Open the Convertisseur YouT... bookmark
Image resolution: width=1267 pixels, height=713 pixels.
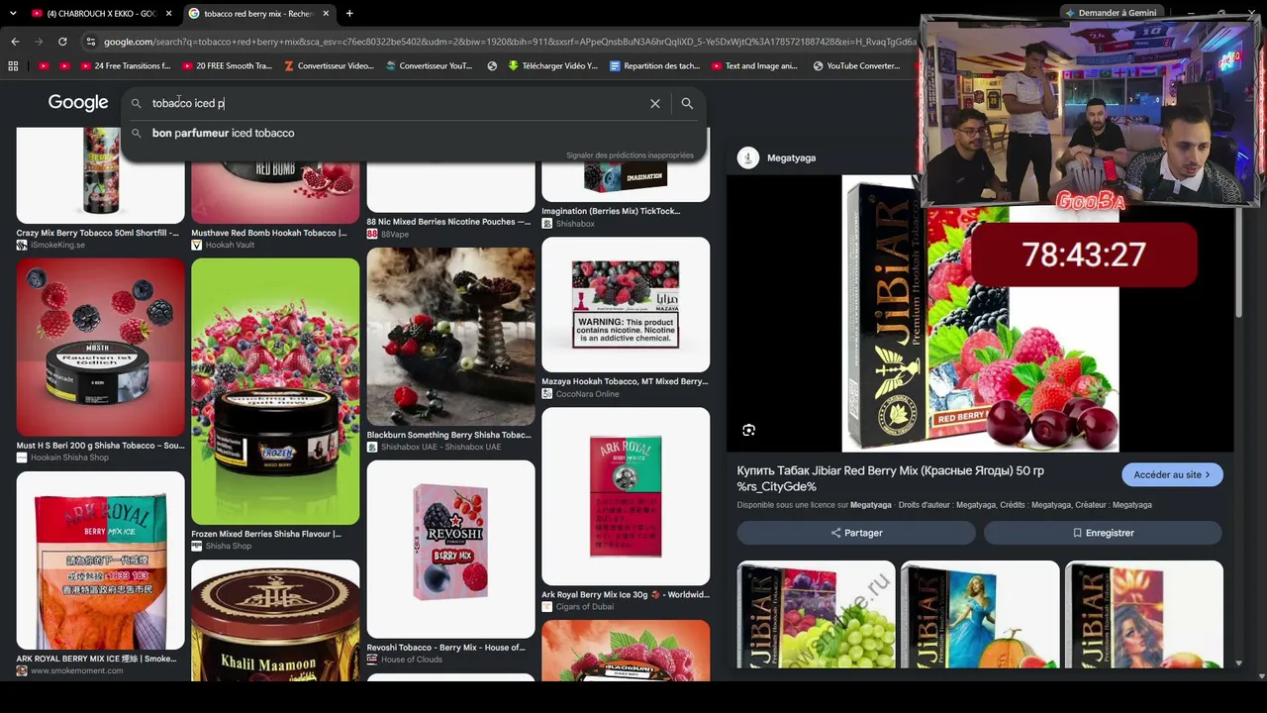click(x=430, y=66)
